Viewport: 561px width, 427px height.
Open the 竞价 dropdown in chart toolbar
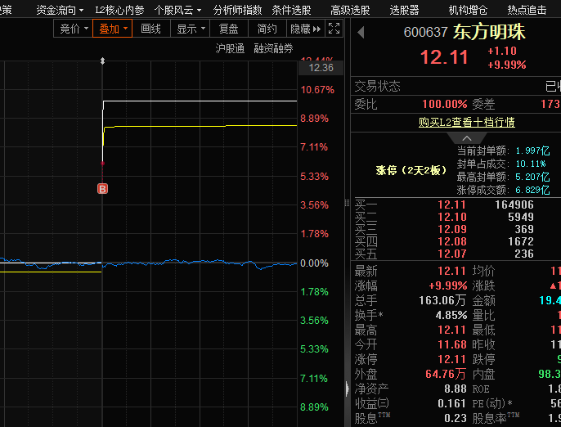73,29
